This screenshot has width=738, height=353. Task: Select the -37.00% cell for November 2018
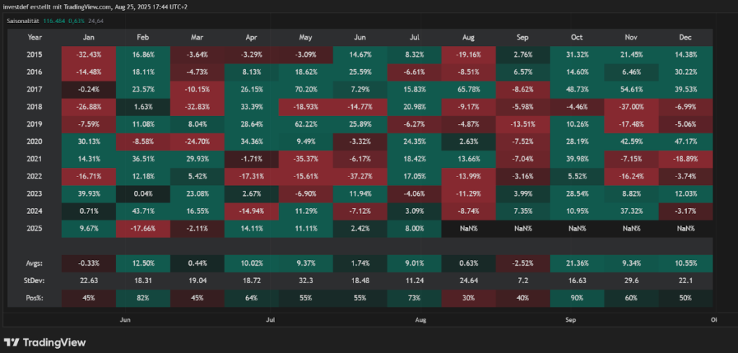[x=631, y=107]
